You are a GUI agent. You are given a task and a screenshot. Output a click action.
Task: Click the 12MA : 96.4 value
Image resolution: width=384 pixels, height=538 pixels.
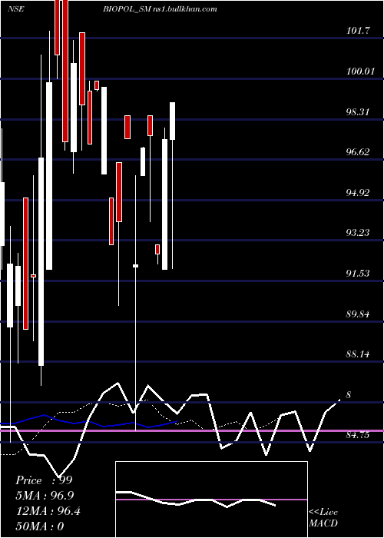click(48, 511)
